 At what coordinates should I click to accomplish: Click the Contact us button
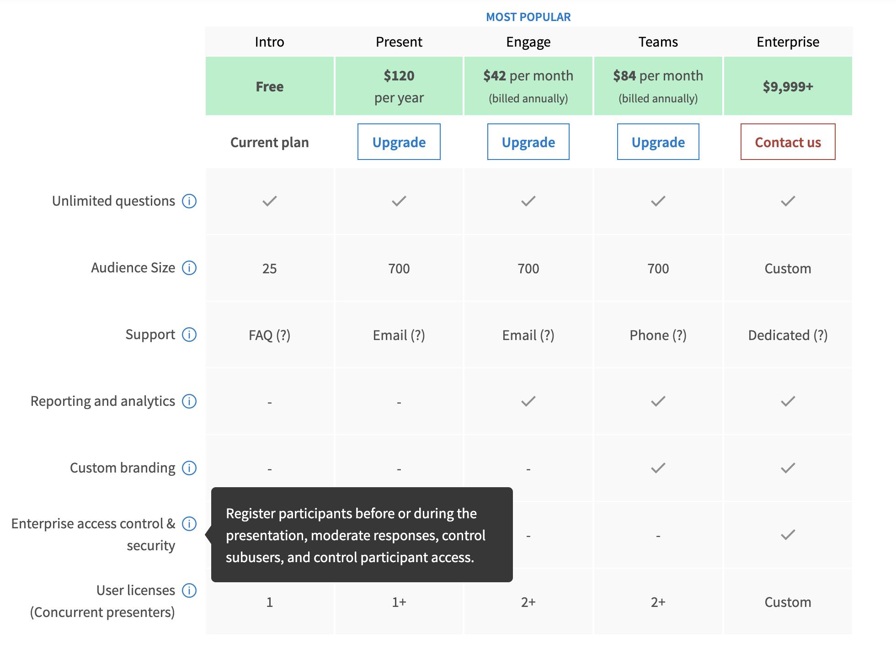point(788,142)
